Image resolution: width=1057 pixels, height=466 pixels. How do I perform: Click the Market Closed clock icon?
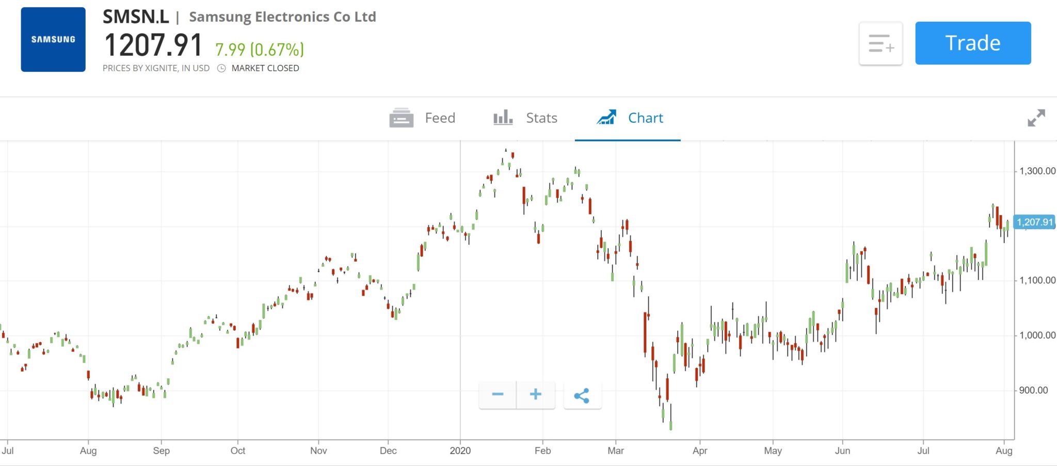(x=222, y=68)
